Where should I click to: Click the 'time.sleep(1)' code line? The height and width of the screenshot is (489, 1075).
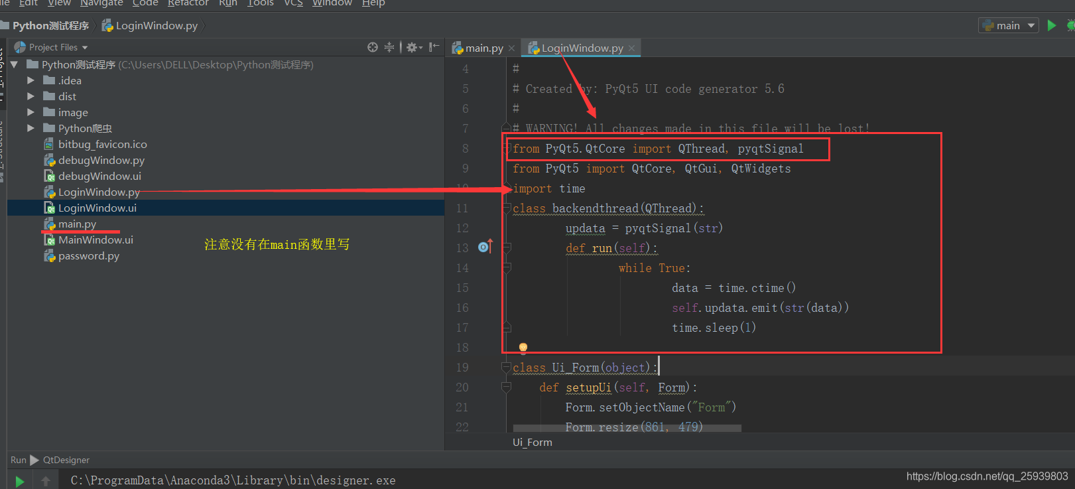tap(714, 328)
